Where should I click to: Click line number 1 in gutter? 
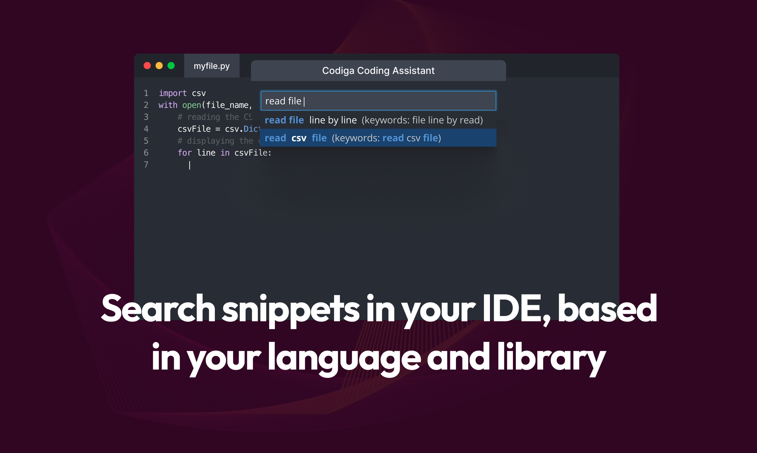click(146, 93)
